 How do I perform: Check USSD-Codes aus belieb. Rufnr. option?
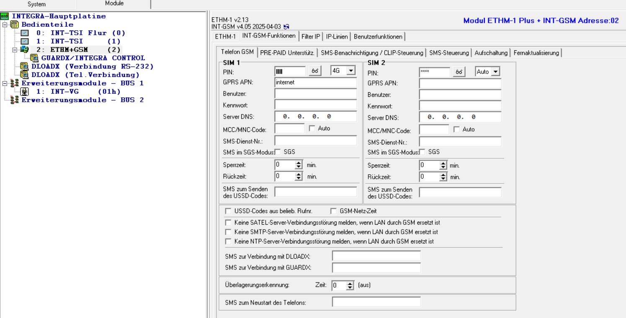click(x=228, y=211)
